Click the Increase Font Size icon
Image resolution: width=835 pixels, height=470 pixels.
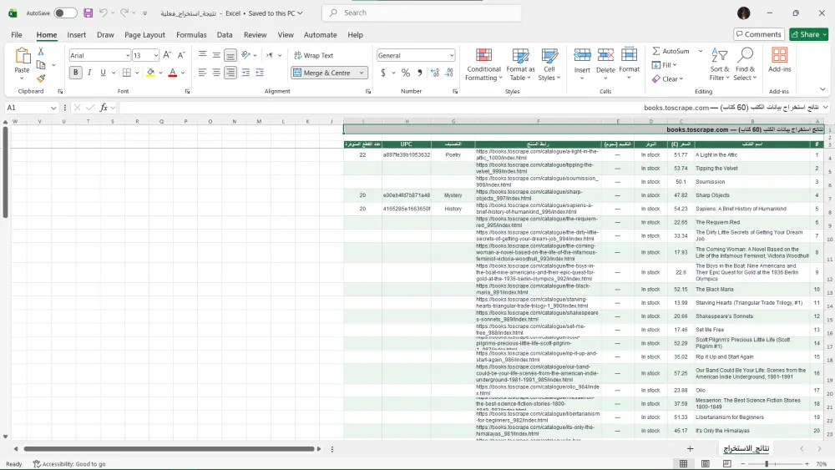click(x=167, y=55)
